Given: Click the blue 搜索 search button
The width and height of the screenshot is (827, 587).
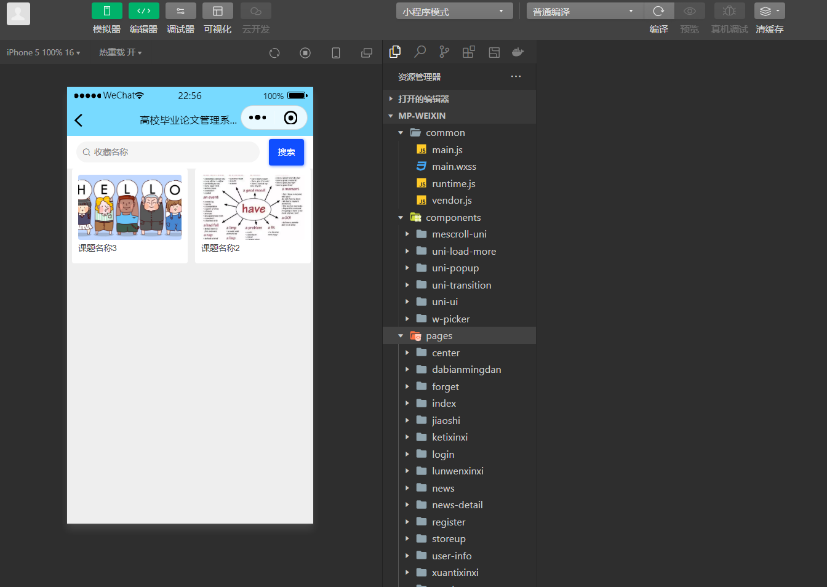Looking at the screenshot, I should click(x=286, y=152).
